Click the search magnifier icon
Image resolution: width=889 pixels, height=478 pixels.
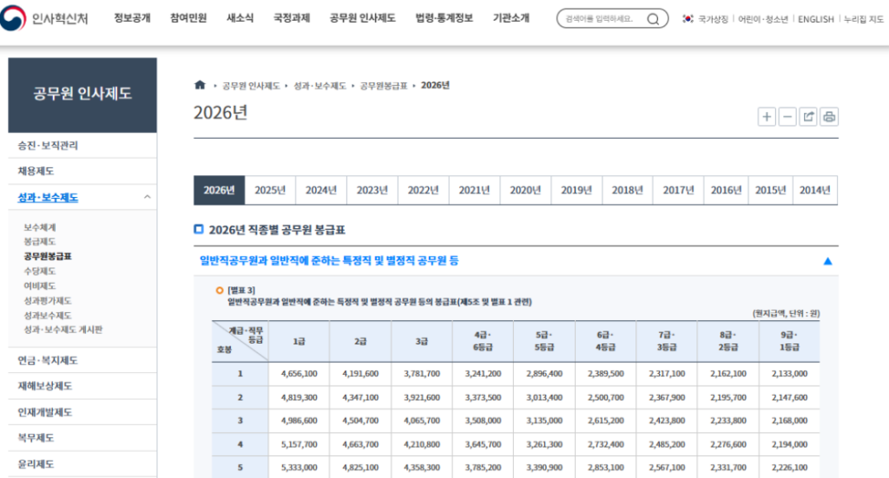pyautogui.click(x=653, y=18)
